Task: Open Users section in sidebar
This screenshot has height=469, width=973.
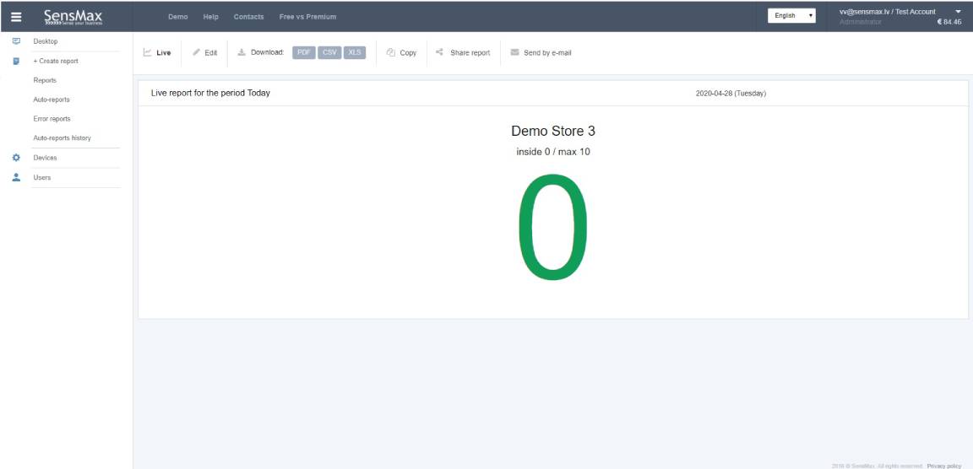Action: [41, 177]
